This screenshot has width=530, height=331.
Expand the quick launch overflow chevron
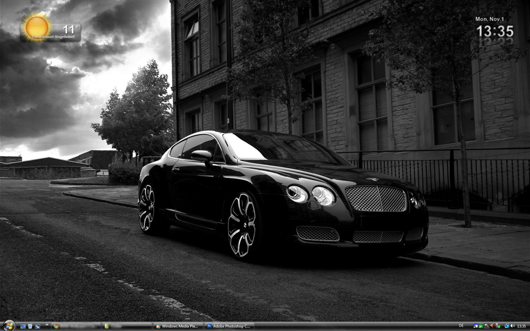point(47,325)
